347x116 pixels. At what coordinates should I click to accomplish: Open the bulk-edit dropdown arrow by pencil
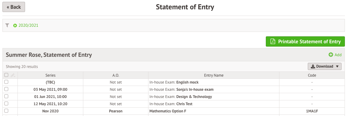point(14,76)
